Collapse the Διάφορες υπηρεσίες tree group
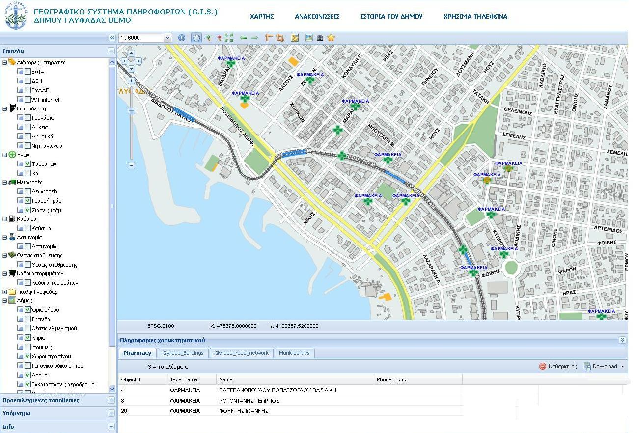Image resolution: width=637 pixels, height=433 pixels. (x=5, y=62)
